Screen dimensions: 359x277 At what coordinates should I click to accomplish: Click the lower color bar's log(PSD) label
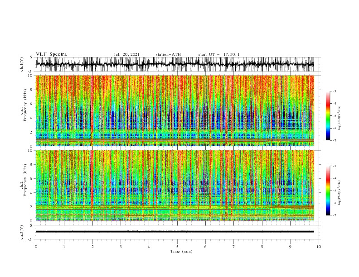point(339,192)
